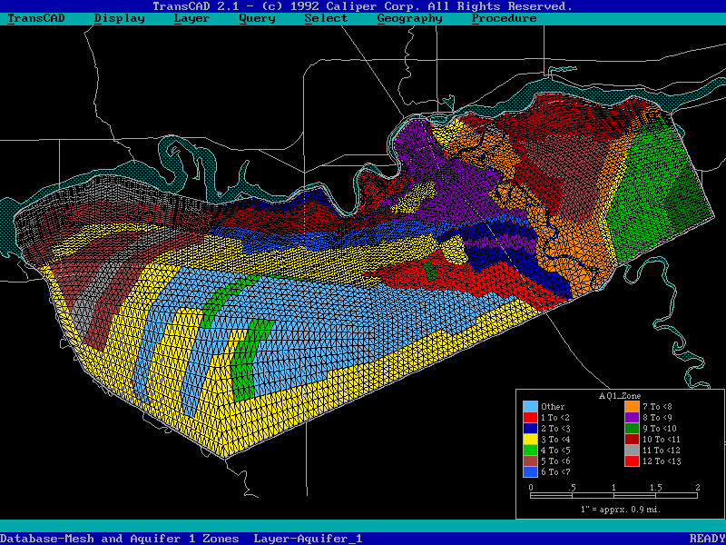Click 'Database-Mesh and Aquifer 1 Zones' status text
Screen dimensions: 726x545
tap(120, 539)
